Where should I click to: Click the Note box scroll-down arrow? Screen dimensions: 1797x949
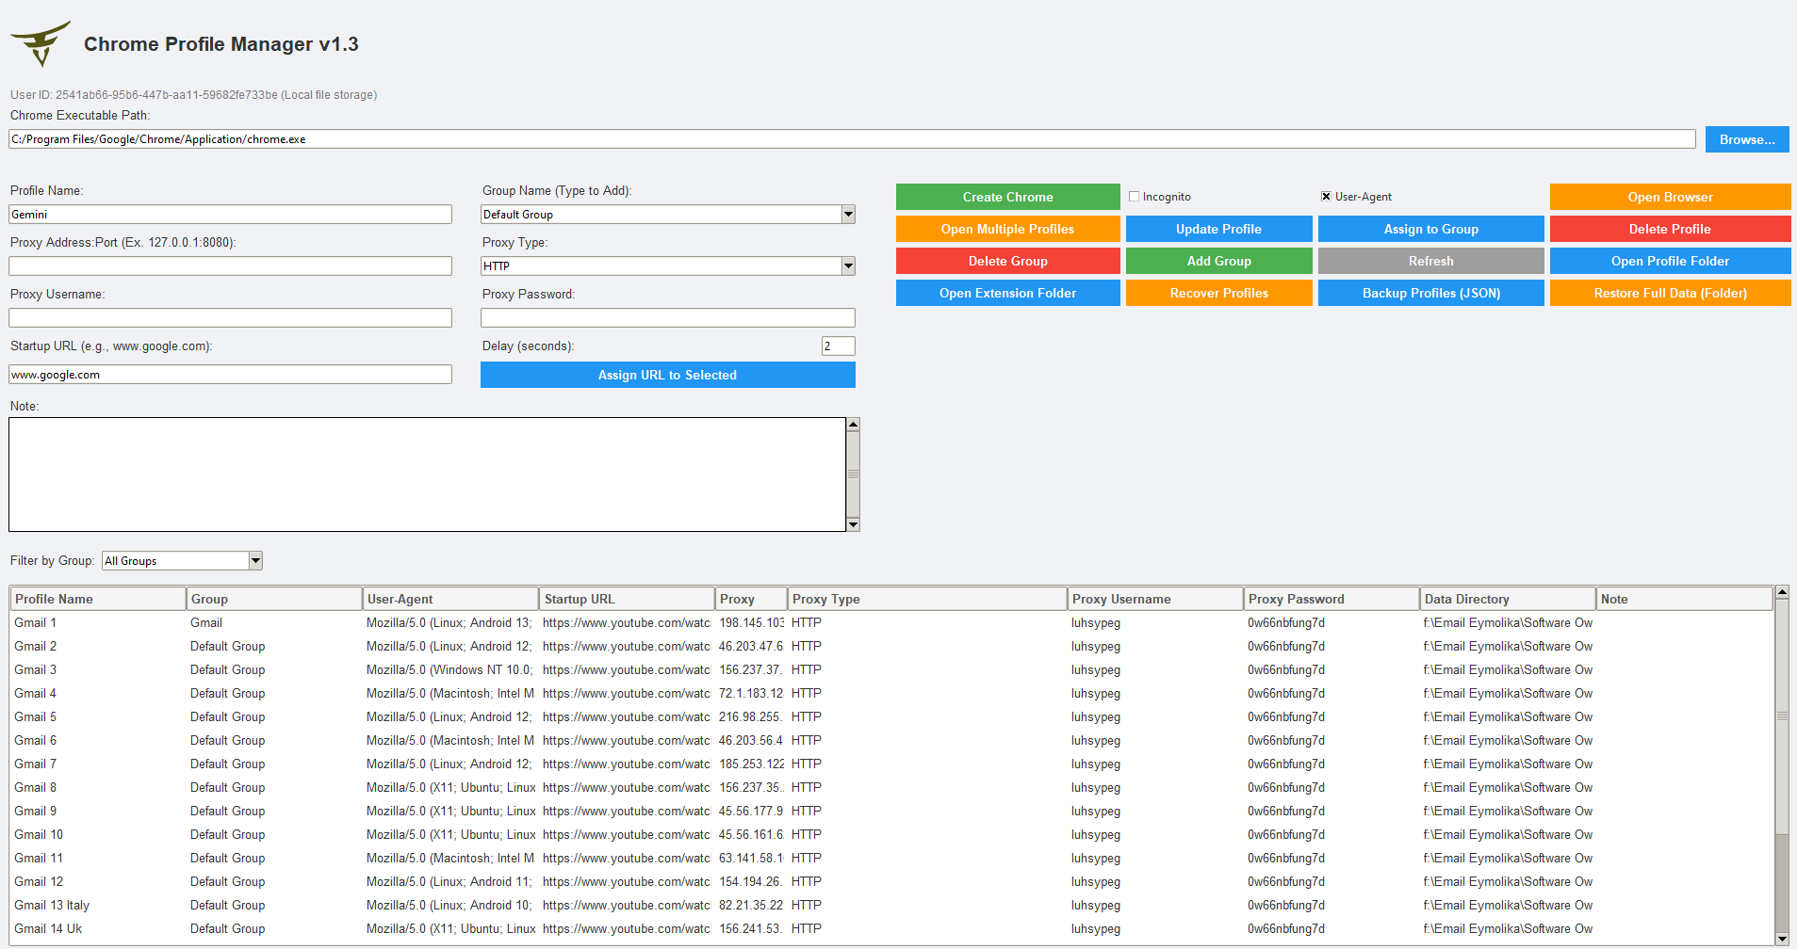point(853,524)
